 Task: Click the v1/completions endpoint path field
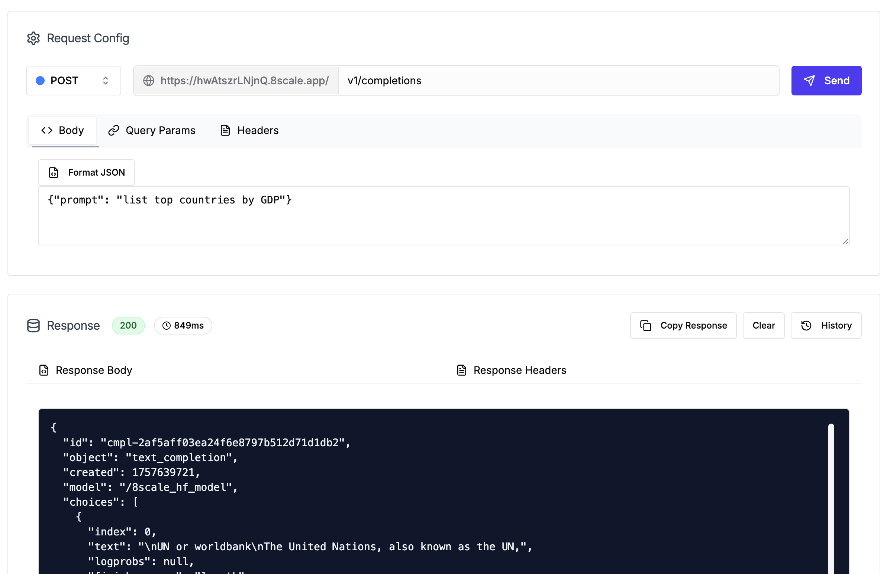click(558, 81)
